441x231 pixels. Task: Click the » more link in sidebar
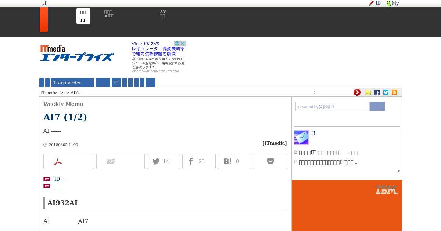399,171
